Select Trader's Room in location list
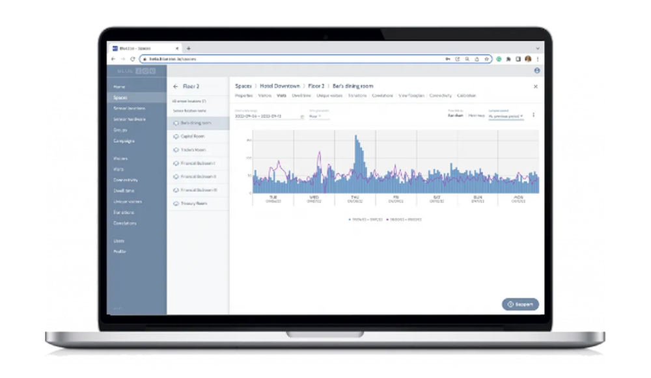 click(x=198, y=150)
